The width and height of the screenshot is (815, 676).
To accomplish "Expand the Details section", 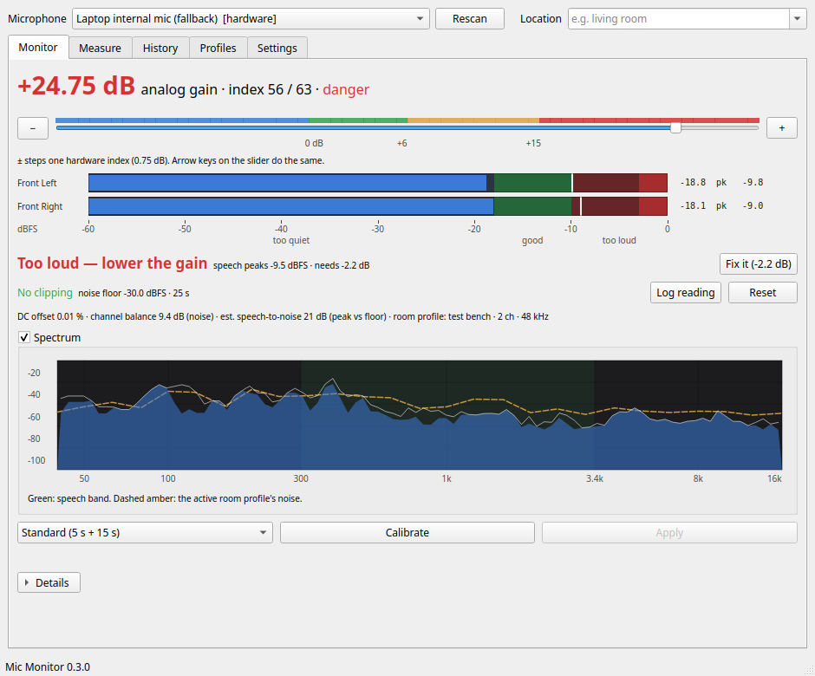I will [x=49, y=582].
